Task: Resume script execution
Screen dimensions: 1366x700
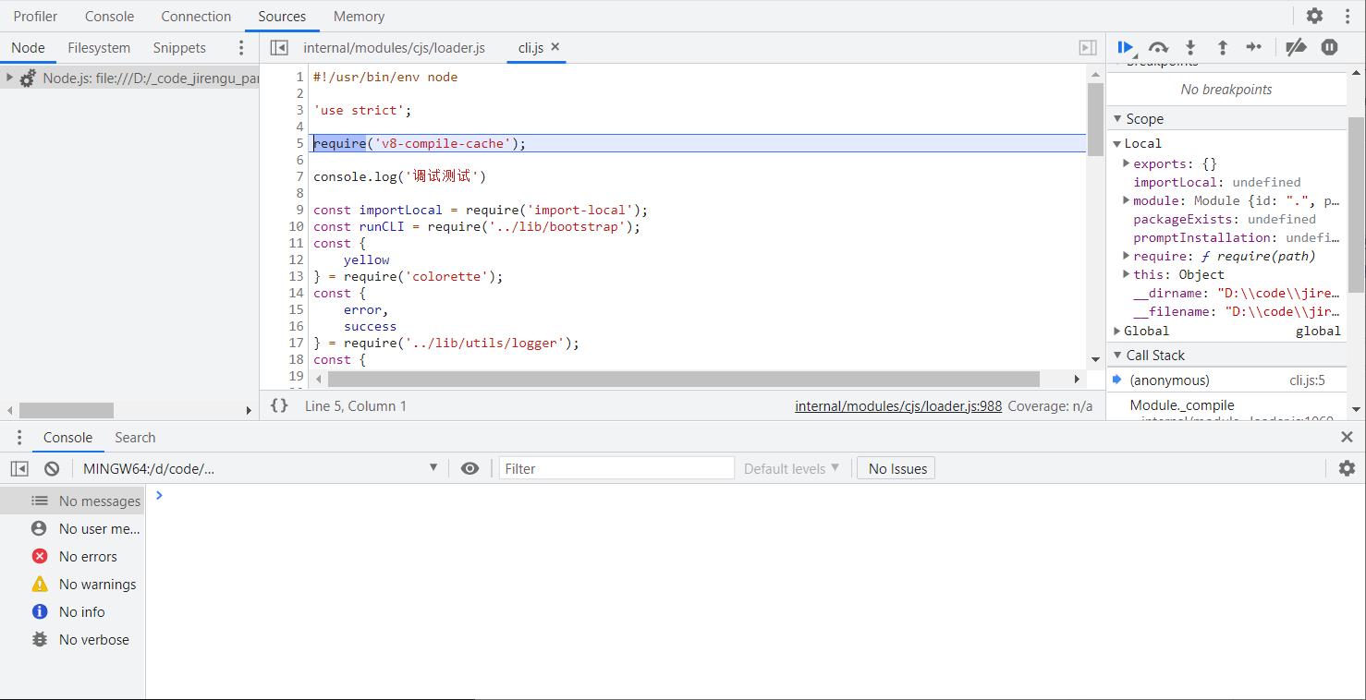Action: pyautogui.click(x=1125, y=47)
